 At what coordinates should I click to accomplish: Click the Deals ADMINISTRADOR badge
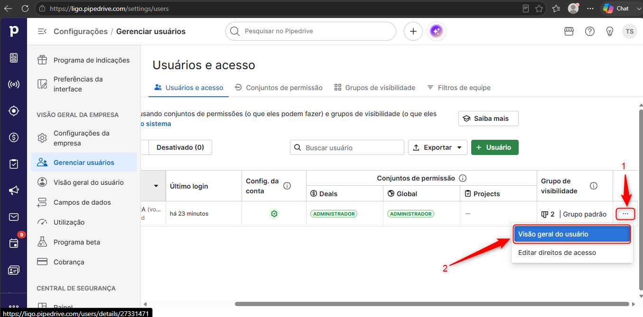(334, 214)
